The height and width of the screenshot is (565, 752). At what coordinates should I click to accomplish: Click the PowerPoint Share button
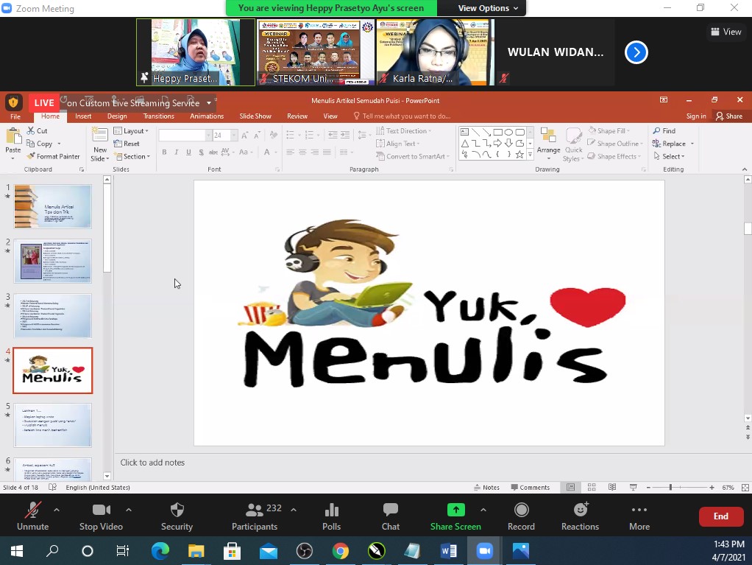(x=729, y=116)
